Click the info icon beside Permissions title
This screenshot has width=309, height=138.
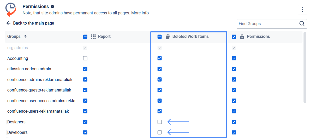[52, 7]
